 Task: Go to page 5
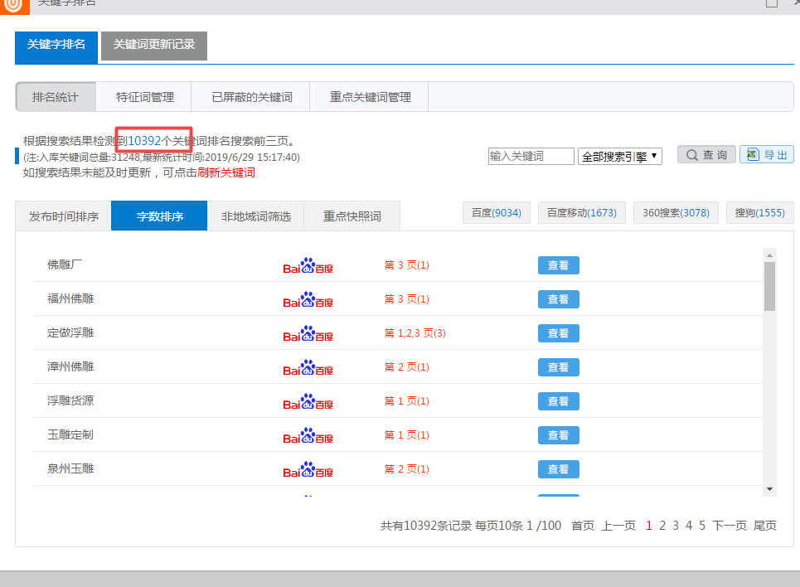(702, 526)
